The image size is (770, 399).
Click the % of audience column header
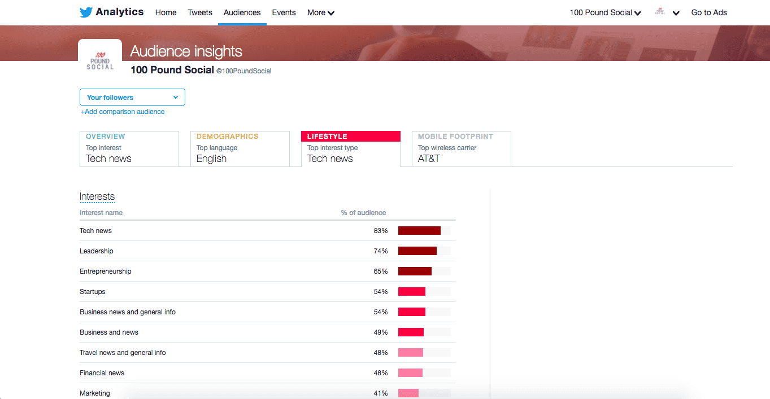coord(363,213)
